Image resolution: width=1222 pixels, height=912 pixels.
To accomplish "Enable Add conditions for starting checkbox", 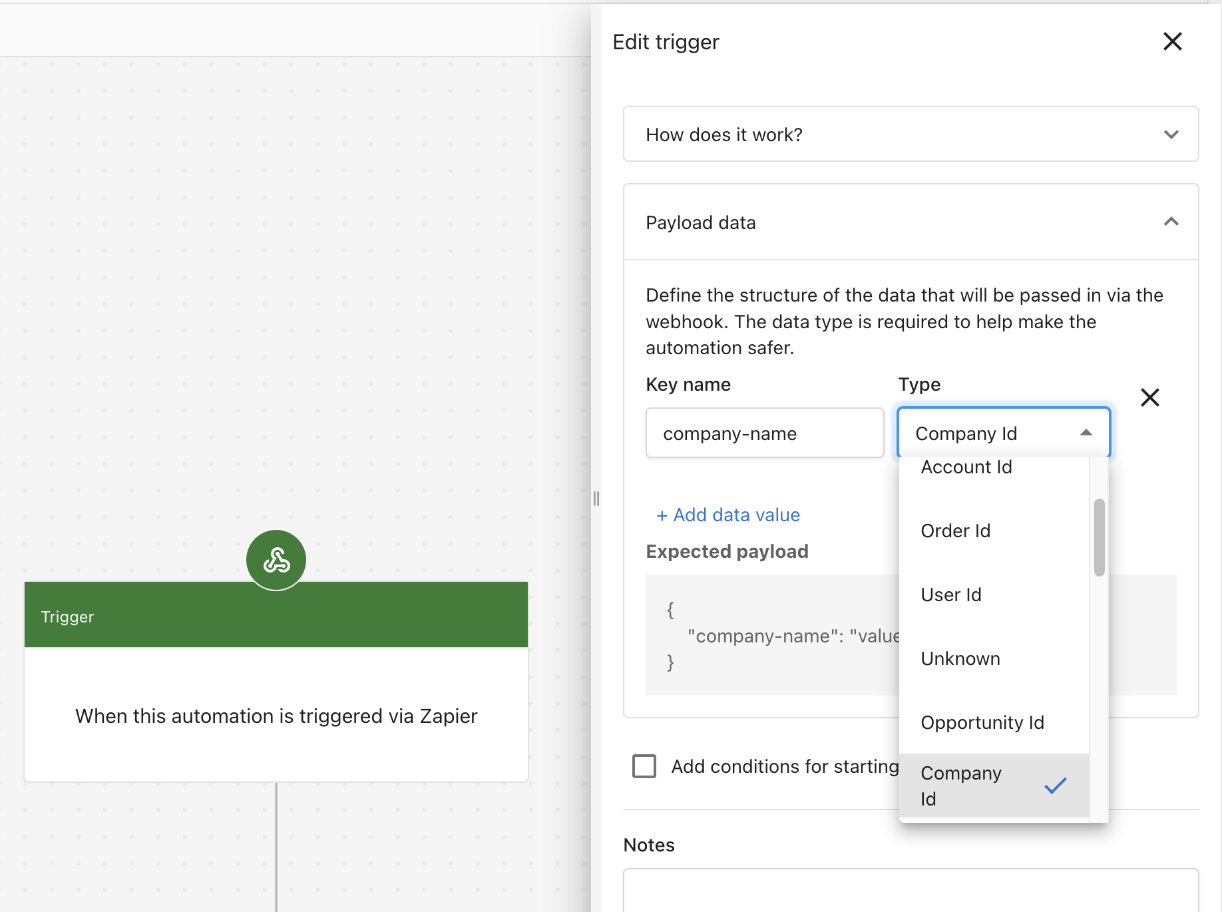I will (644, 766).
